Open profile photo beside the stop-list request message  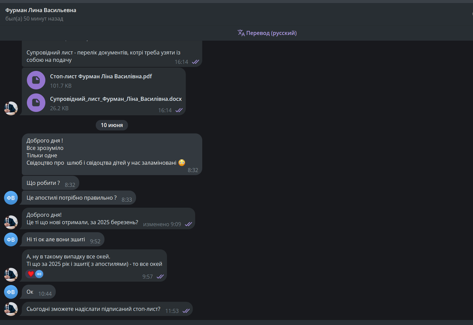point(11,309)
